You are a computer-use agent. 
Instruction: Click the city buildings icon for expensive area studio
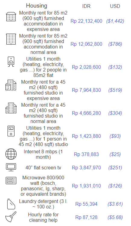coord(11,85)
